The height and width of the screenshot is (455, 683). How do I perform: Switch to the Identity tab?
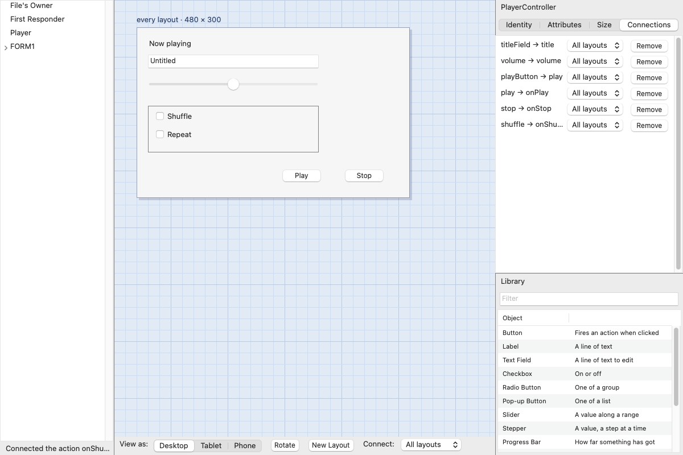519,25
